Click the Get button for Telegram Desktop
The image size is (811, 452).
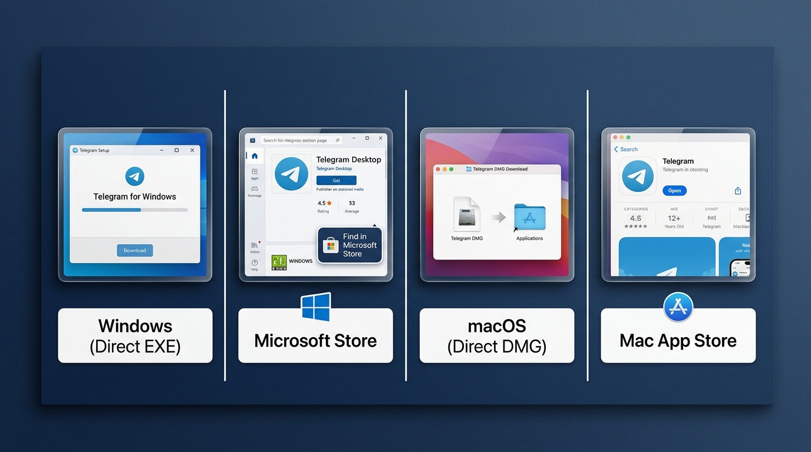pyautogui.click(x=336, y=181)
